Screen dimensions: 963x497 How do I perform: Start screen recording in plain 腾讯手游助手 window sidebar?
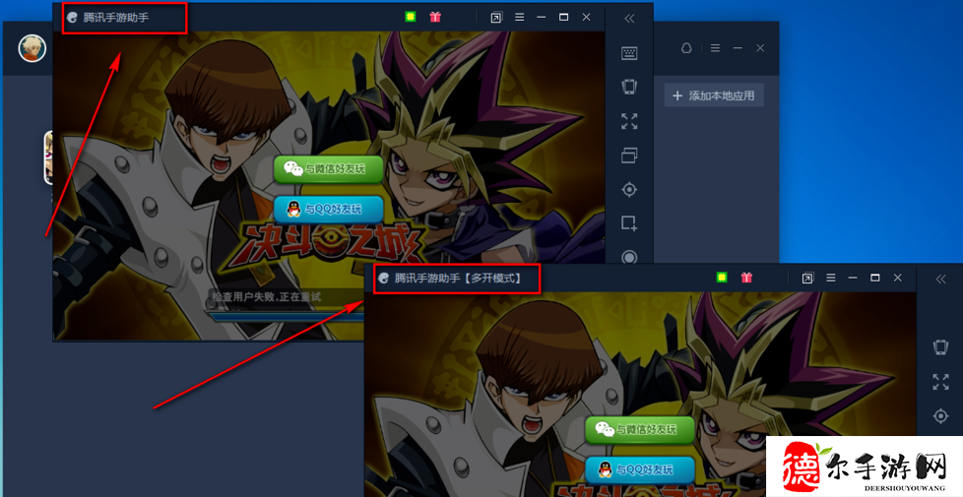pyautogui.click(x=629, y=257)
